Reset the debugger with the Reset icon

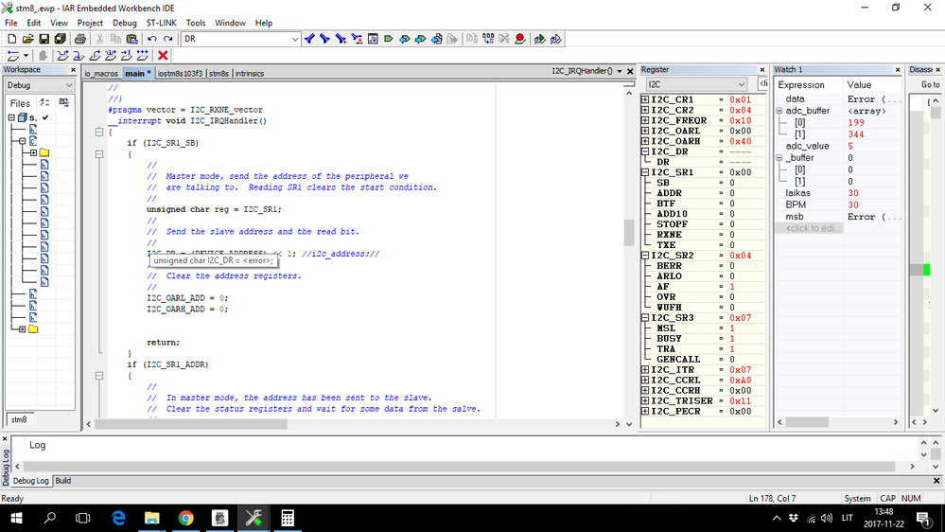point(13,56)
